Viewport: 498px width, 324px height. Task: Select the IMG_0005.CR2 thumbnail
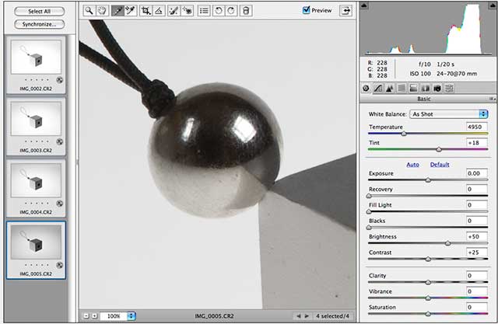(36, 250)
